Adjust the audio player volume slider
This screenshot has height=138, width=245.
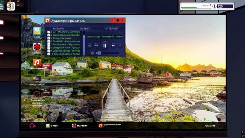click(108, 53)
